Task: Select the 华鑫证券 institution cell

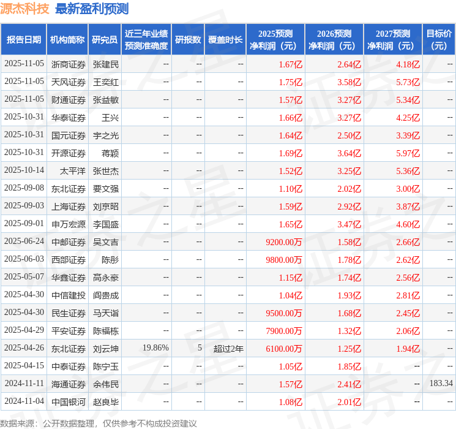Action: pyautogui.click(x=69, y=278)
